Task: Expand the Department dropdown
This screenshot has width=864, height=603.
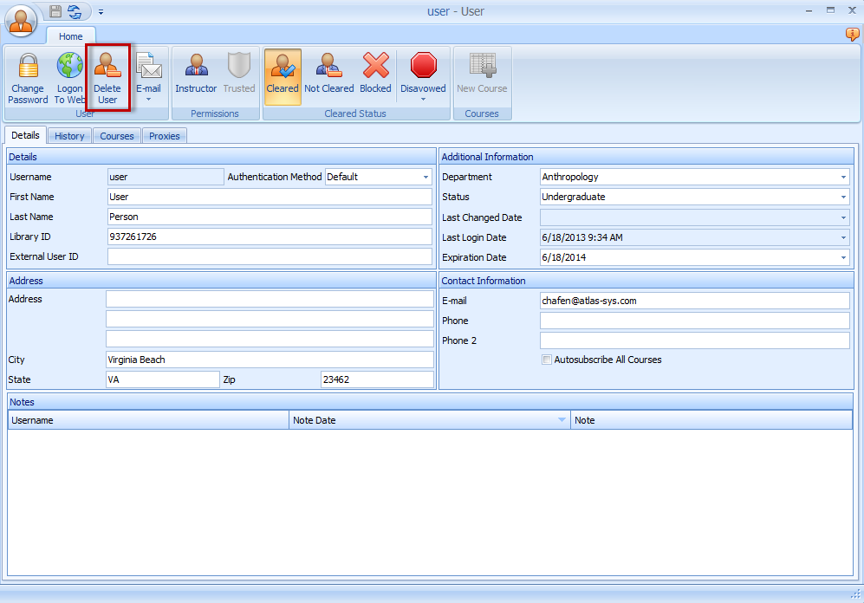Action: tap(841, 177)
